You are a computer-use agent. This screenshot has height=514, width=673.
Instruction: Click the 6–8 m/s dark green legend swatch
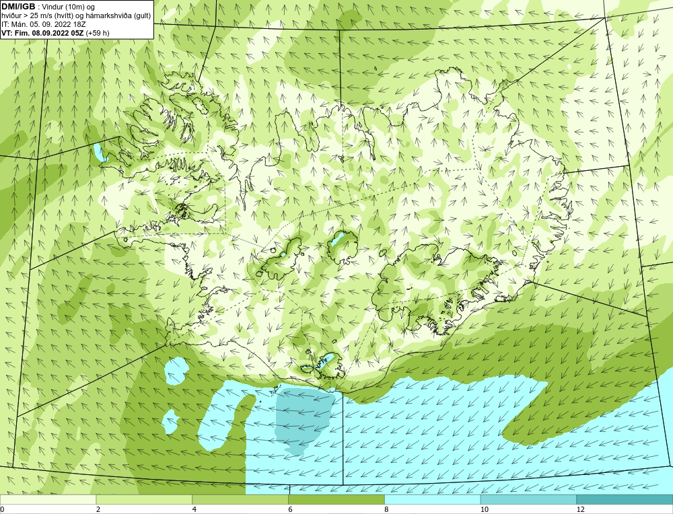point(336,499)
